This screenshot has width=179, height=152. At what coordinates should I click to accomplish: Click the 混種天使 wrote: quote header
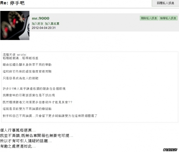tap(15, 55)
